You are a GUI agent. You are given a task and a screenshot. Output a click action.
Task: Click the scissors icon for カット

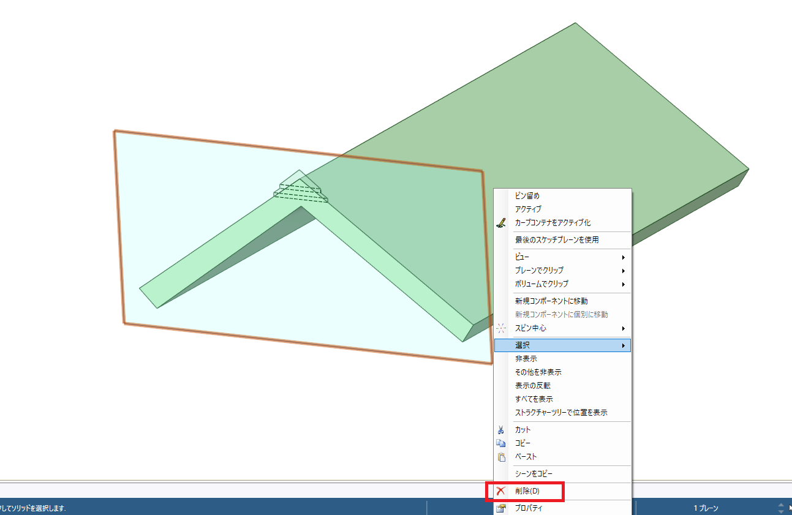coord(501,430)
